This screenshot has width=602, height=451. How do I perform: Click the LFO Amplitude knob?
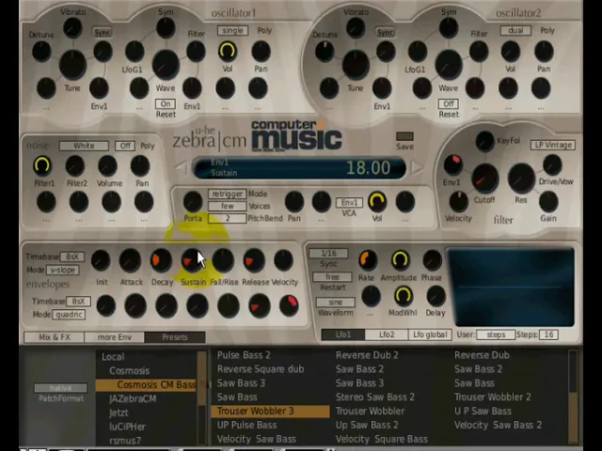400,260
